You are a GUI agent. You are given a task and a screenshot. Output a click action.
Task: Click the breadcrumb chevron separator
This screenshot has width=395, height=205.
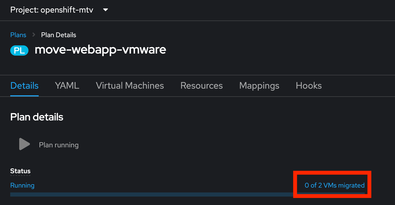click(34, 35)
